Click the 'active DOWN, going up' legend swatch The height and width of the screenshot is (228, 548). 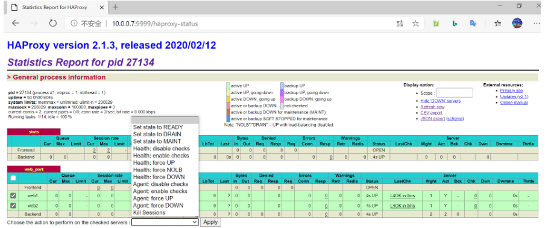click(228, 99)
